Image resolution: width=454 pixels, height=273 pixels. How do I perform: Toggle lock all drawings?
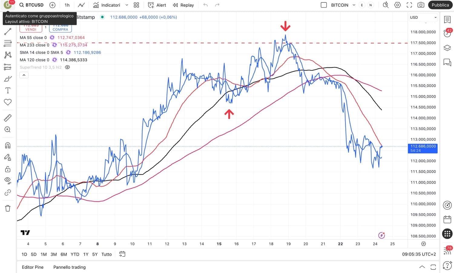click(x=8, y=169)
